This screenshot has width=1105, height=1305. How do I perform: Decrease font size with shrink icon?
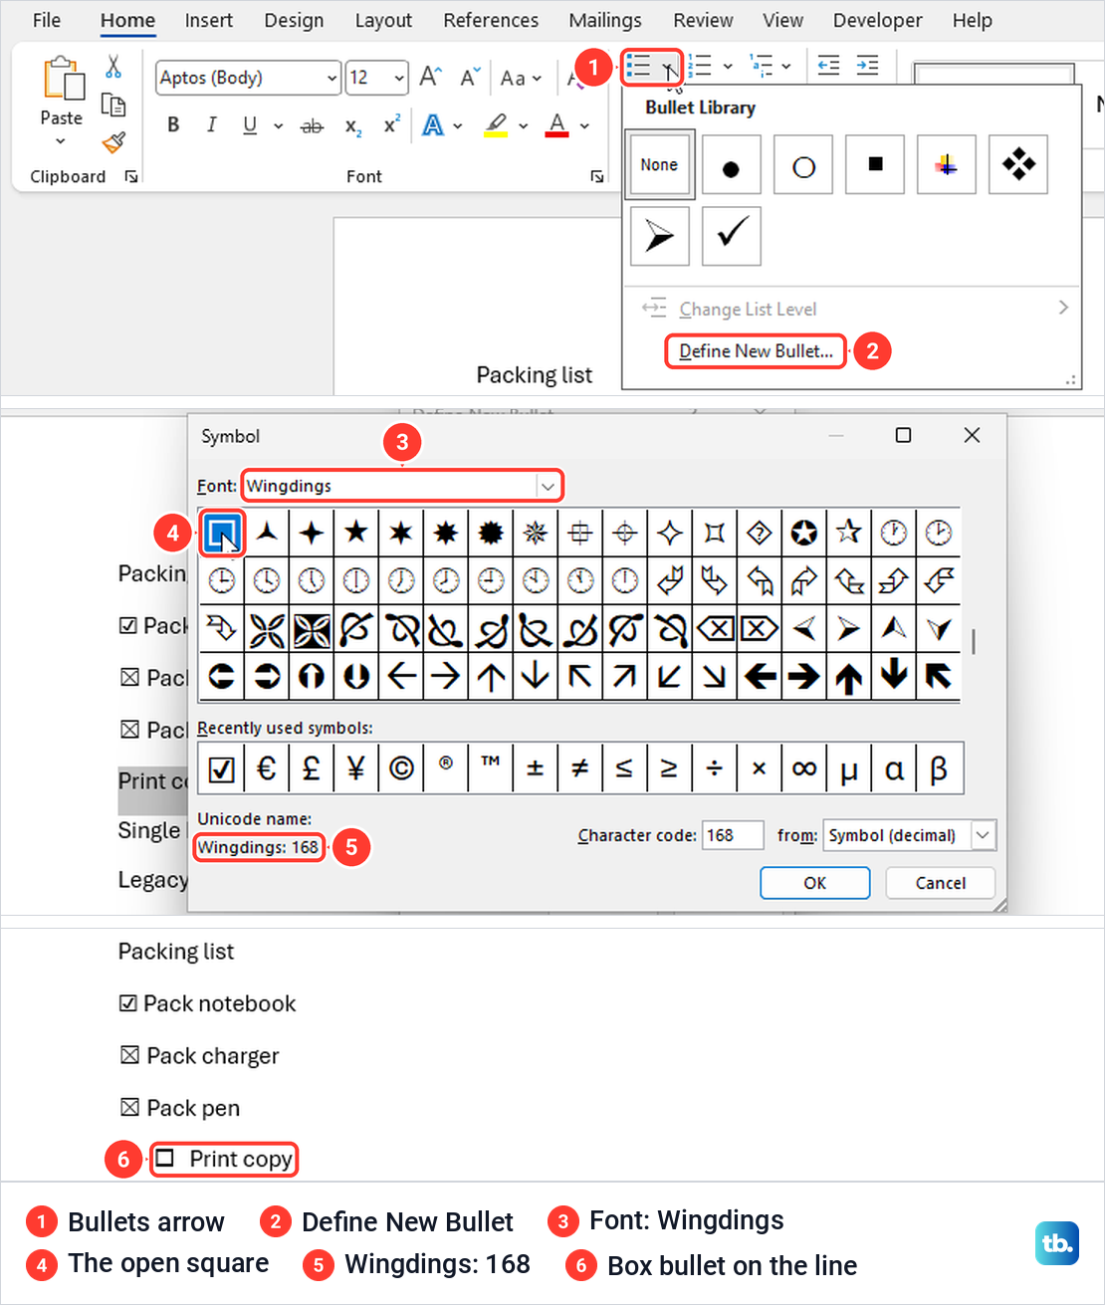point(471,77)
